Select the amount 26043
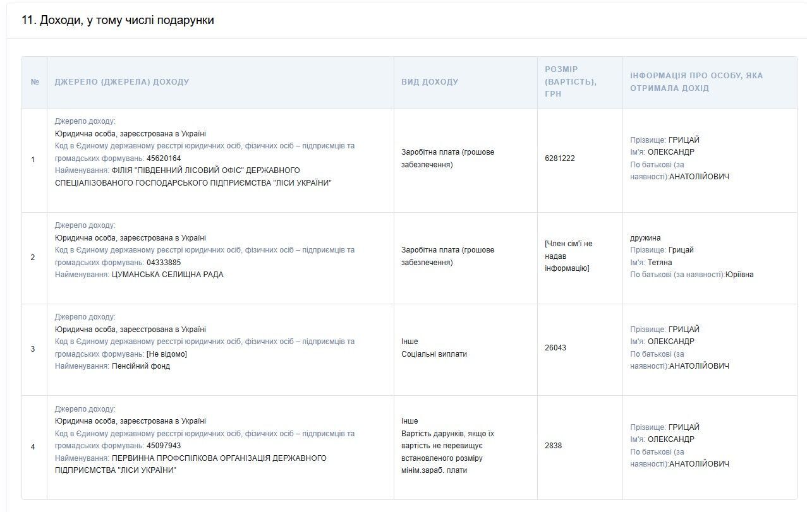Image resolution: width=807 pixels, height=512 pixels. [x=555, y=348]
